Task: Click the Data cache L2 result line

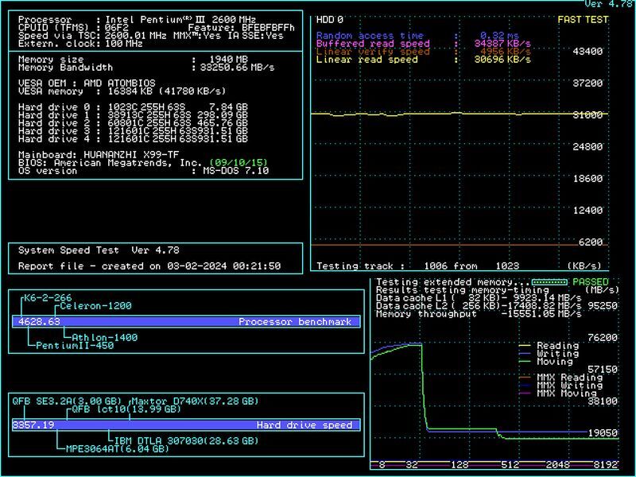Action: pyautogui.click(x=479, y=306)
